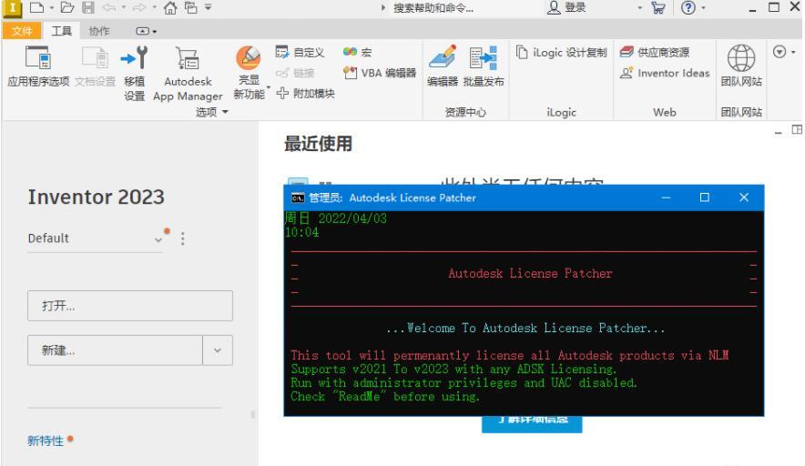The image size is (805, 466).
Task: Open a file using the folder icon
Action: 67,7
